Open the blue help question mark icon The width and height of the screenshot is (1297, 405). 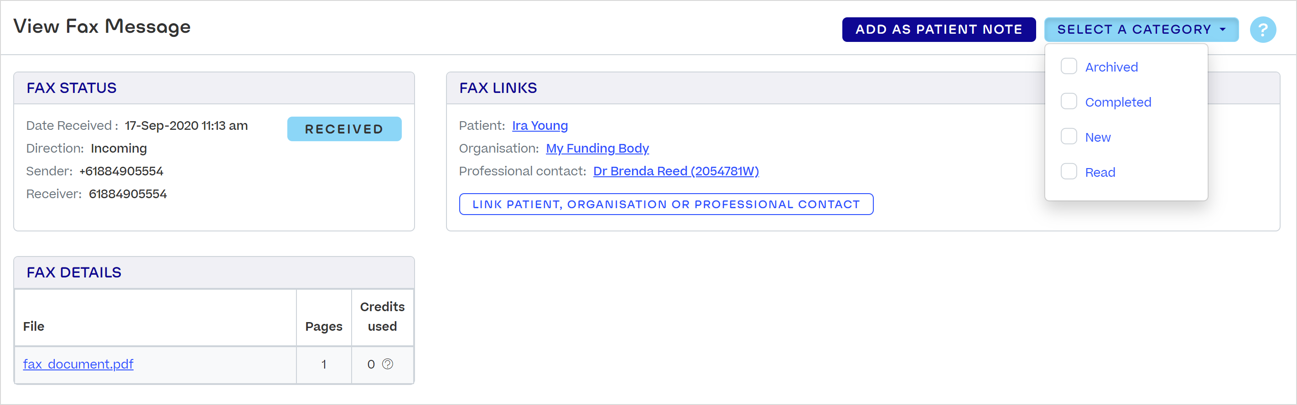[1262, 30]
